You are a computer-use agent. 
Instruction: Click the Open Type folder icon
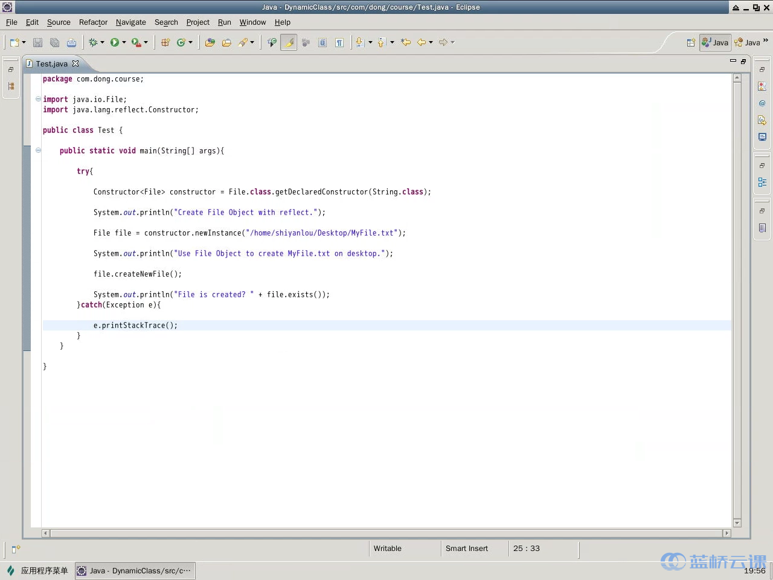(210, 42)
